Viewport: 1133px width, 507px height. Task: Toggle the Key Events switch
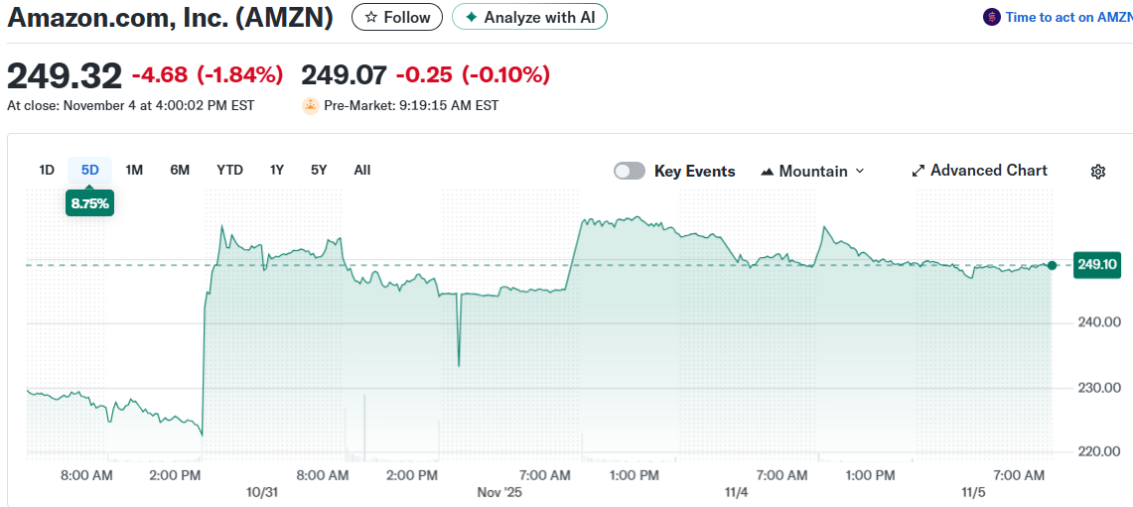point(630,171)
